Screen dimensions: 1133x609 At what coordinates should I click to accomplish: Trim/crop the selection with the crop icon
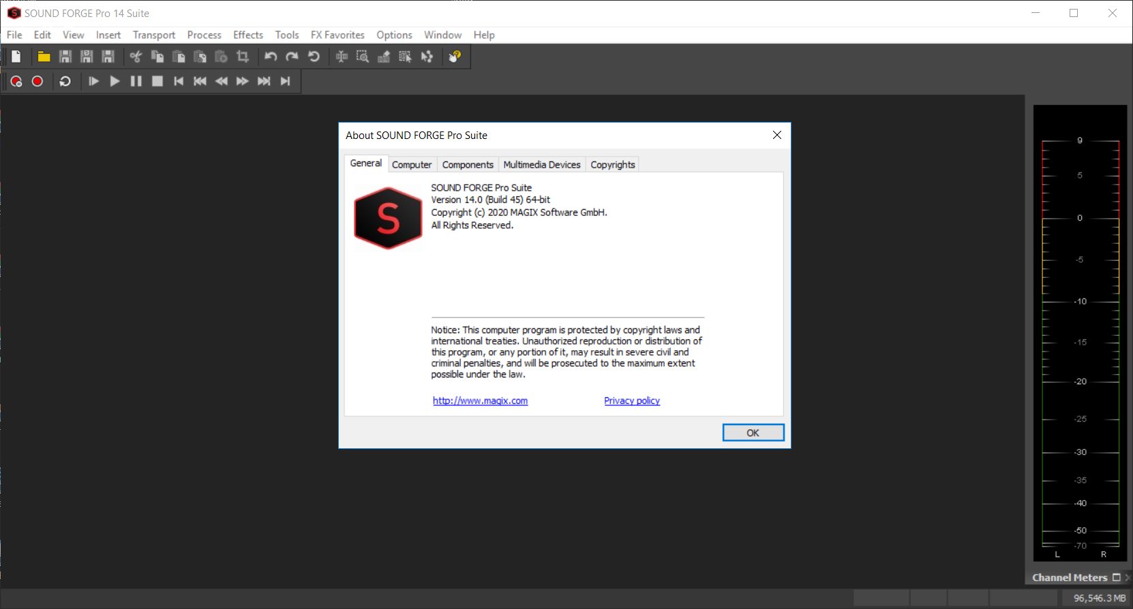243,57
